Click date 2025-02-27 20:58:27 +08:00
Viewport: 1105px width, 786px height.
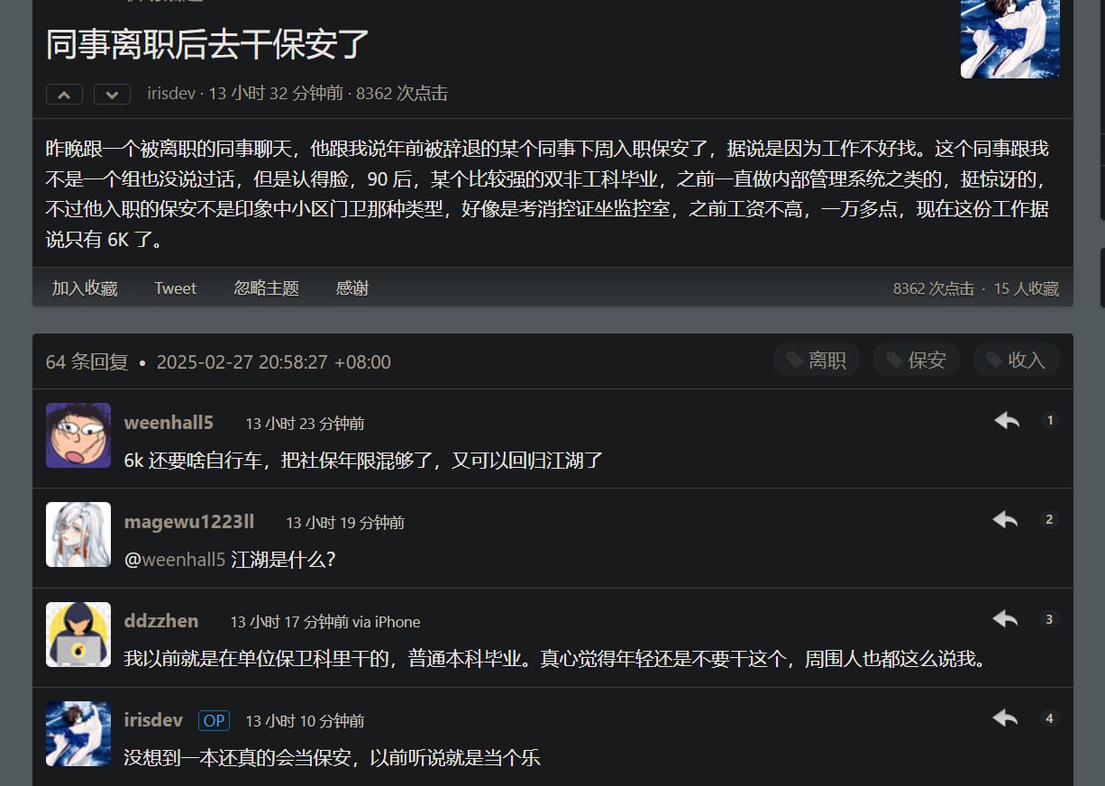274,362
